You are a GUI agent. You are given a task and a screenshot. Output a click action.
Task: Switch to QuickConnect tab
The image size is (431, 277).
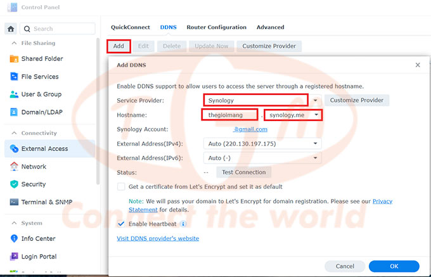click(131, 27)
